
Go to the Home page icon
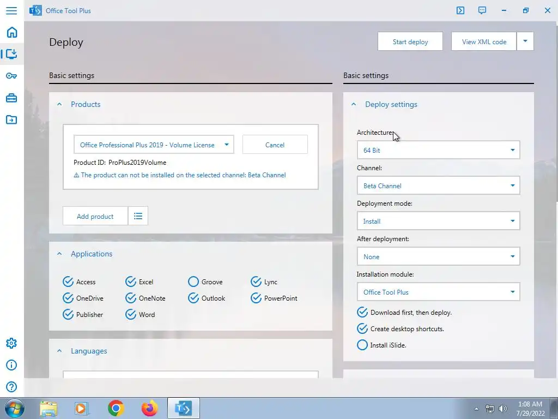click(12, 32)
